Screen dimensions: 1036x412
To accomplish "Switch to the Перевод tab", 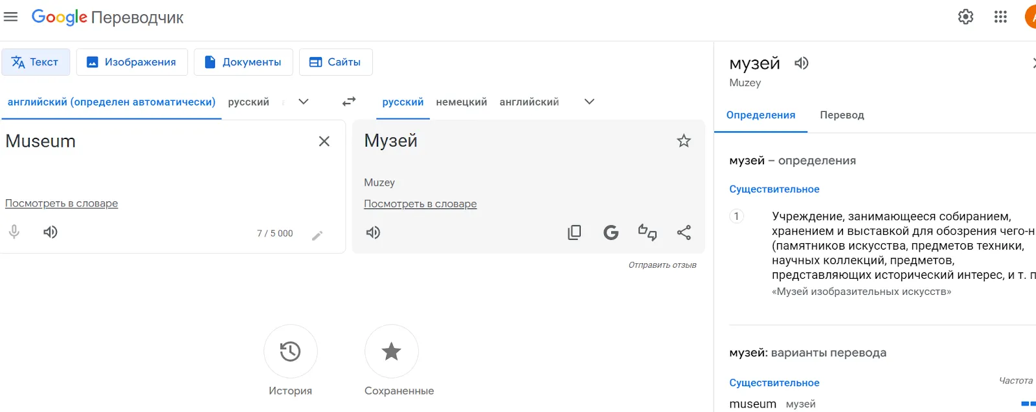I will 842,115.
